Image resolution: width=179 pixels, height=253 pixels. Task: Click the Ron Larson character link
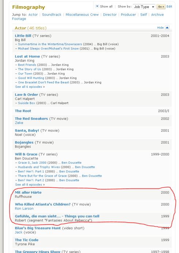(24, 208)
